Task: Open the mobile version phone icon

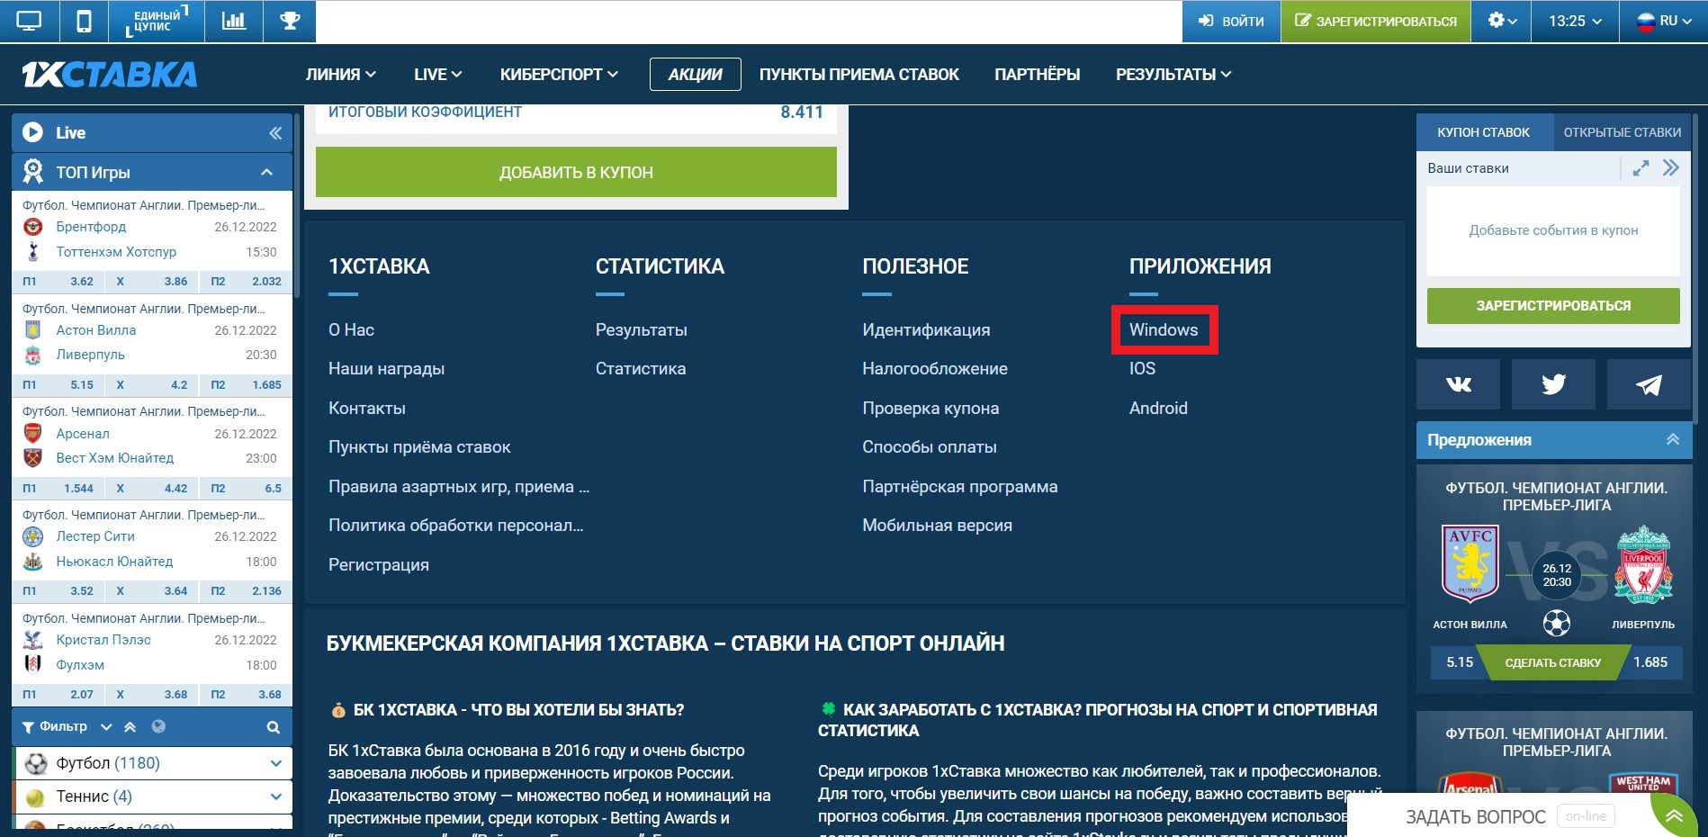Action: tap(84, 22)
